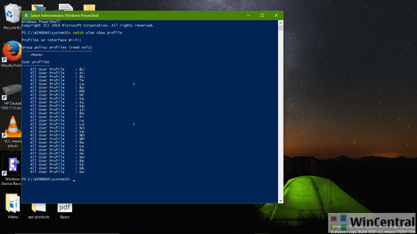Select the text document icon on desktop top

click(66, 7)
